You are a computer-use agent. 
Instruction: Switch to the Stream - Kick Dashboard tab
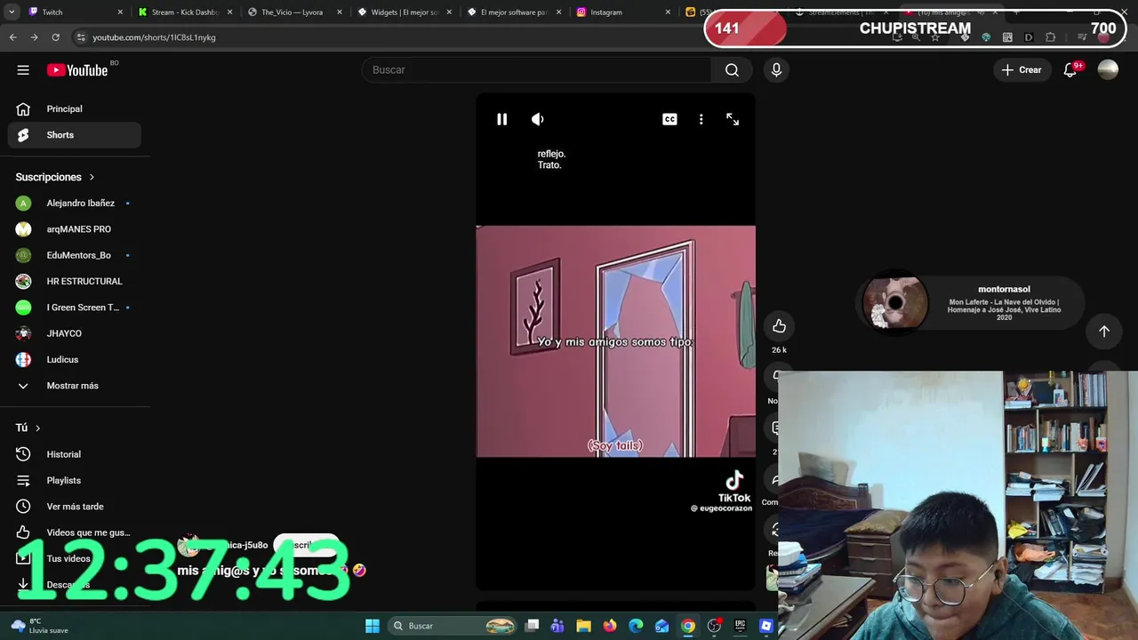[x=185, y=12]
